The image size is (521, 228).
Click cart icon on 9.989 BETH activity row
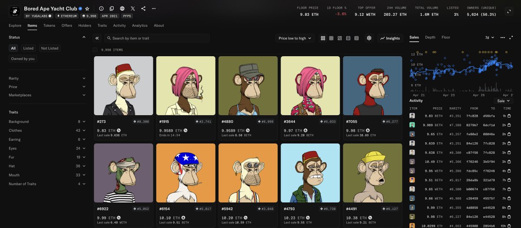[510, 125]
